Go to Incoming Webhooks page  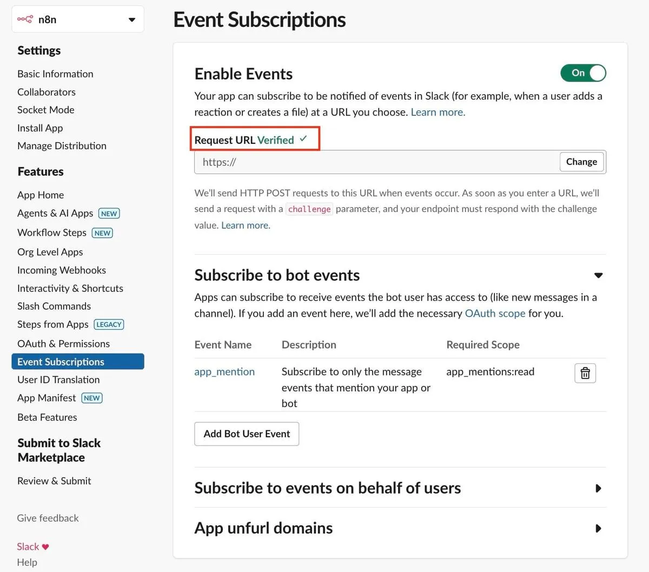pos(62,270)
